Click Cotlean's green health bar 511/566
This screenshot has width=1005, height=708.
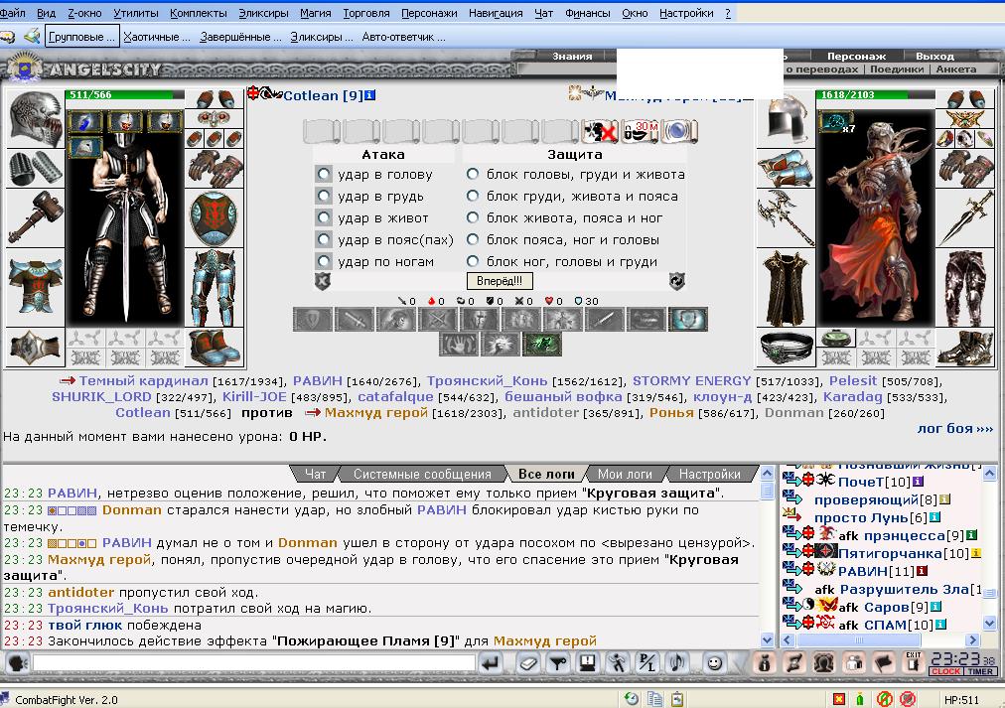click(125, 94)
